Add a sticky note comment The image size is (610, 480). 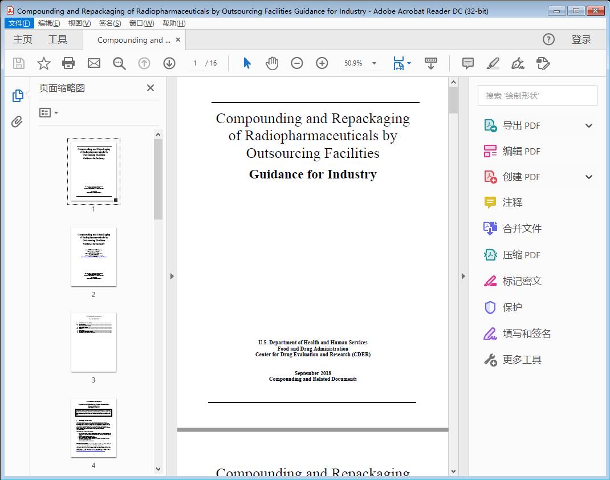467,63
